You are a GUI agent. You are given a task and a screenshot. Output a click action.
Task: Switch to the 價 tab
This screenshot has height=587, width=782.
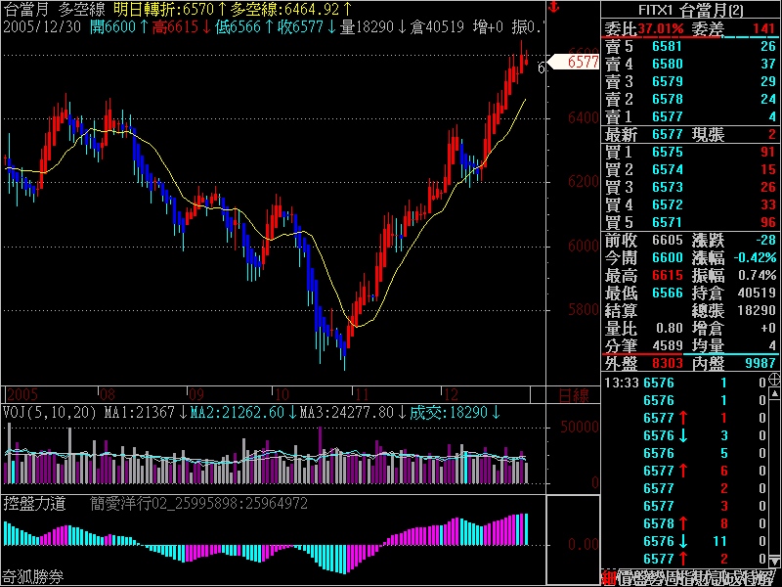pyautogui.click(x=625, y=577)
